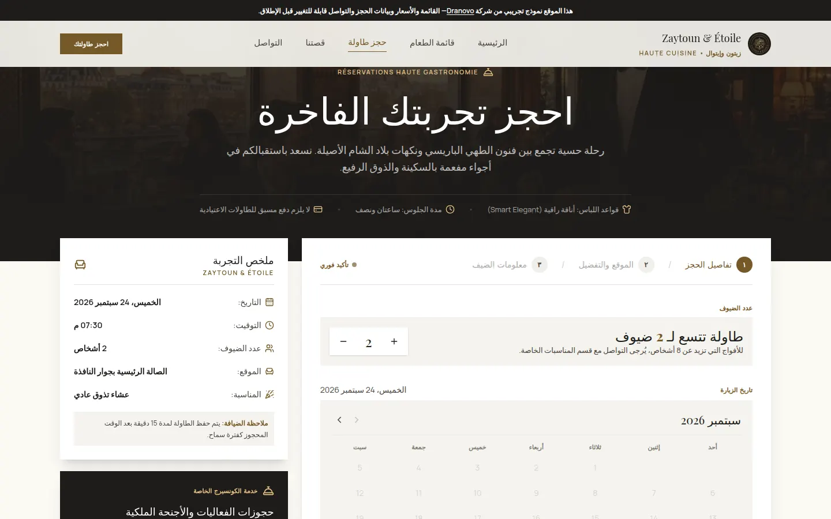The height and width of the screenshot is (519, 831).
Task: Click the summary location الصالة الرئيسية بجوار النافذة
Action: pyautogui.click(x=120, y=371)
